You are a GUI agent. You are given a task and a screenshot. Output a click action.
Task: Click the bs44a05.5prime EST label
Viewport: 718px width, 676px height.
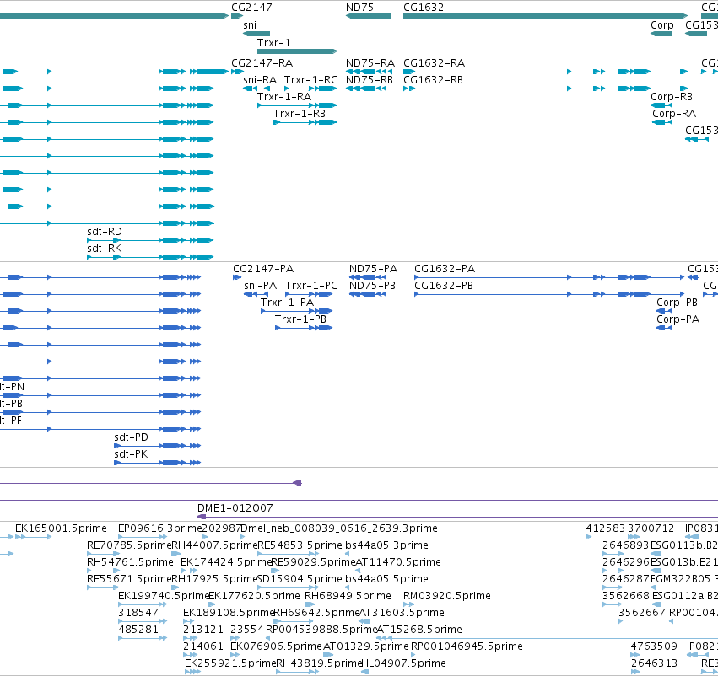(x=386, y=579)
